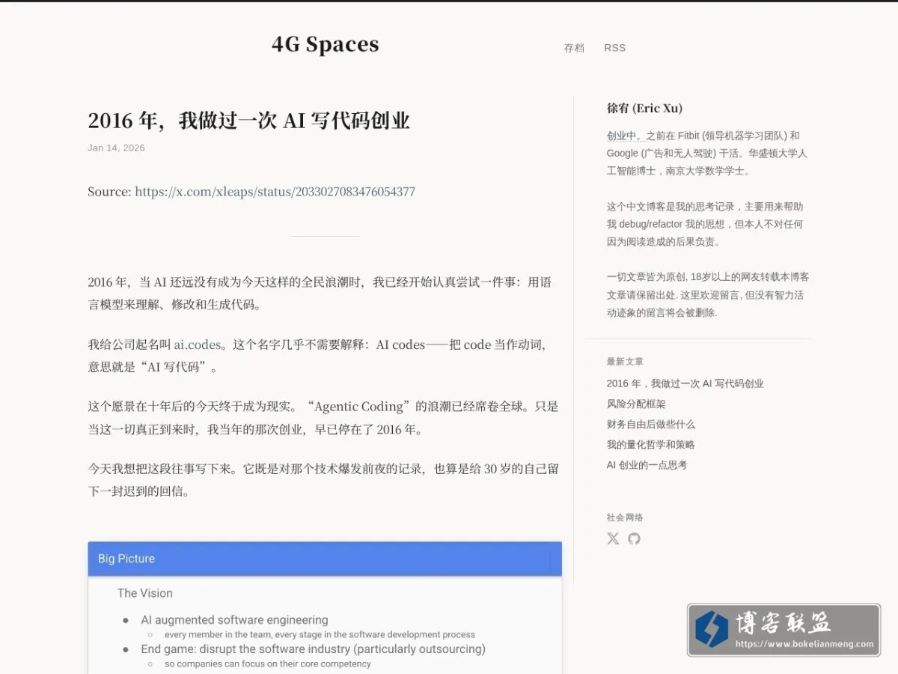The height and width of the screenshot is (674, 898).
Task: Click the date Jan 14, 2026
Action: 116,148
